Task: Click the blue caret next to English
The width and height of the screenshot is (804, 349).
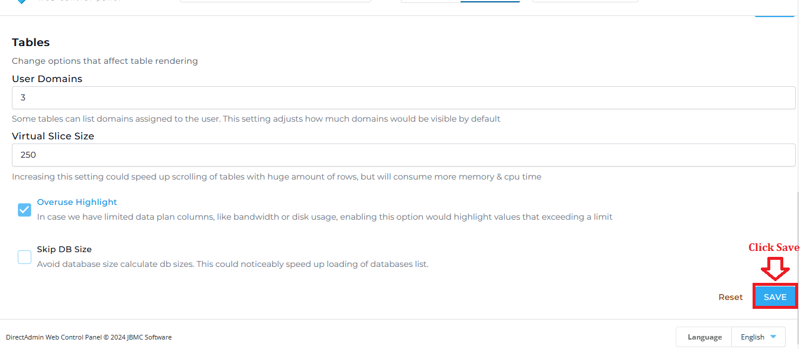Action: click(x=773, y=337)
